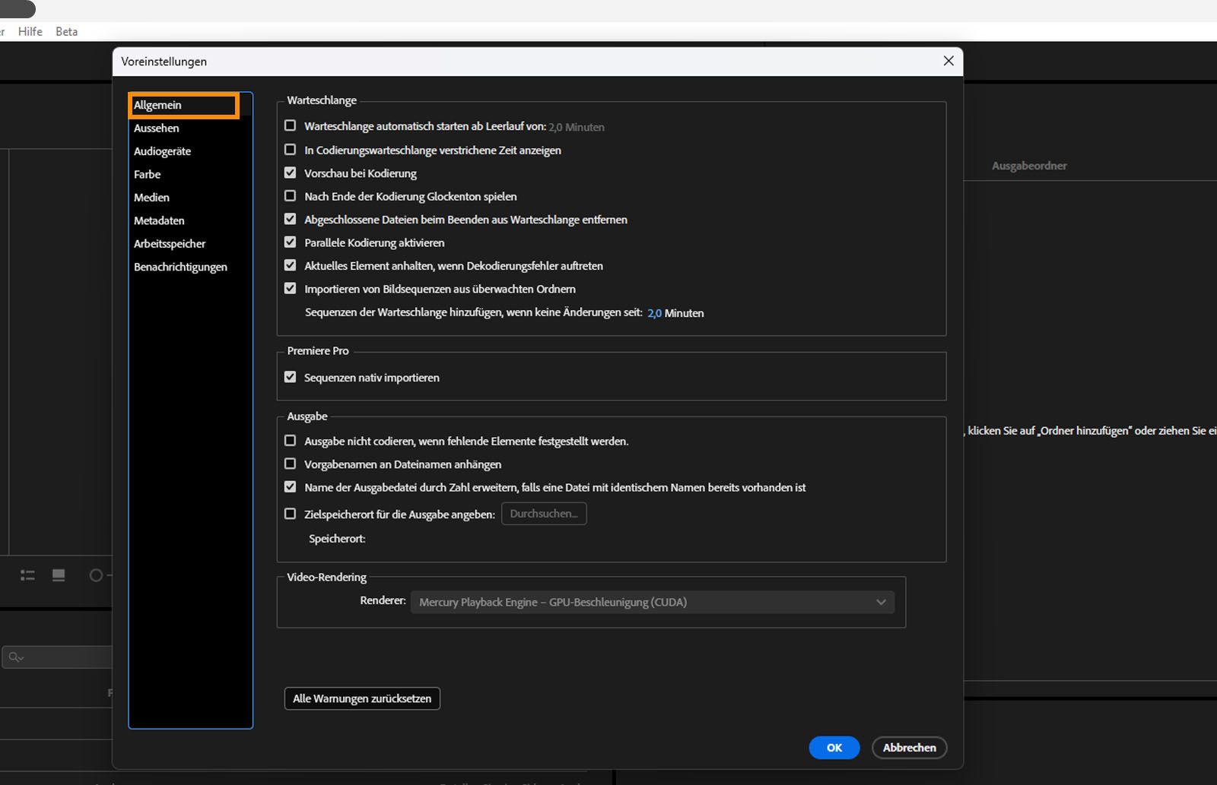Open the Beta menu
Viewport: 1217px width, 785px height.
click(x=66, y=32)
